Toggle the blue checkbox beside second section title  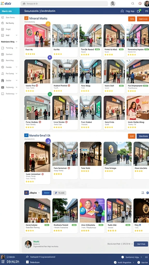26,135
